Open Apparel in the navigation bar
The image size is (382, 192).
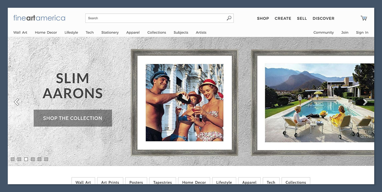click(133, 32)
